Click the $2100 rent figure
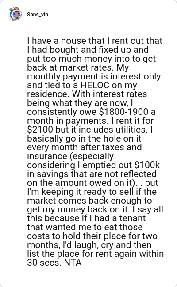Screen dimensions: 177x287 click(x=40, y=130)
